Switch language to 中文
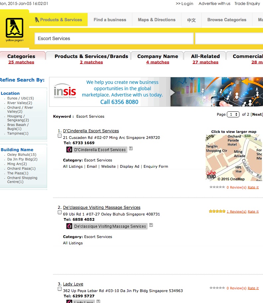The width and height of the screenshot is (263, 303). [191, 20]
